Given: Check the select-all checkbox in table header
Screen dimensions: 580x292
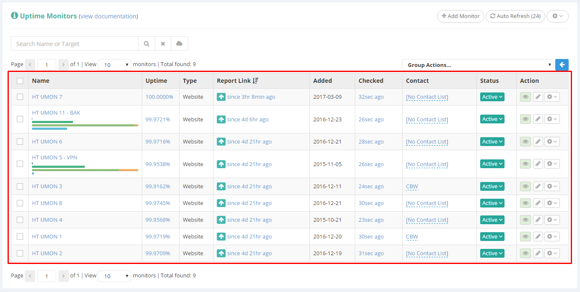Looking at the screenshot, I should pyautogui.click(x=20, y=81).
